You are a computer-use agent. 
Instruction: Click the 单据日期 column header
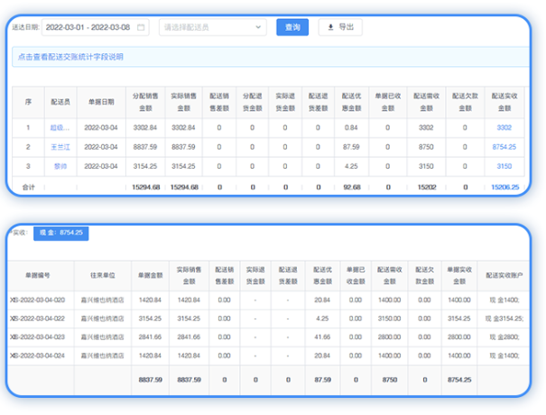click(x=101, y=102)
